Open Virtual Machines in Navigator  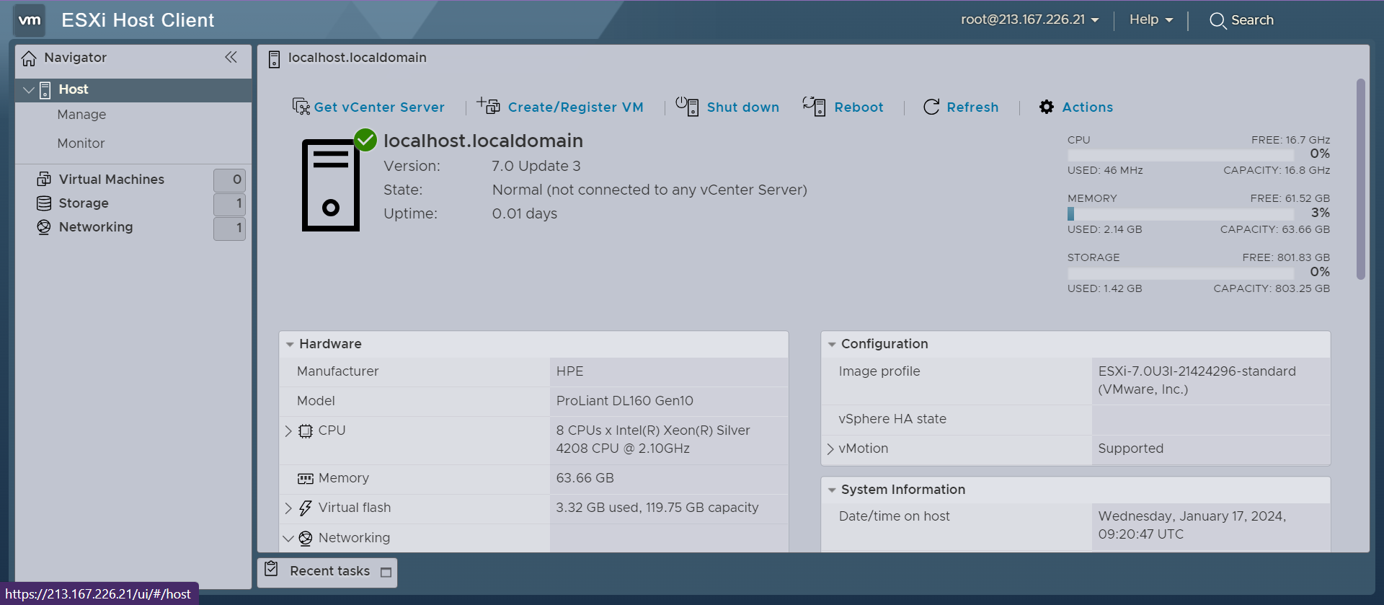112,179
